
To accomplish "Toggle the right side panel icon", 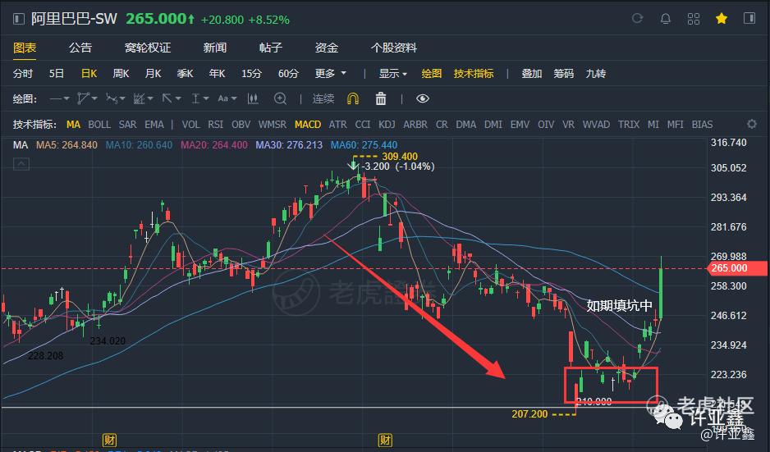I will point(749,19).
